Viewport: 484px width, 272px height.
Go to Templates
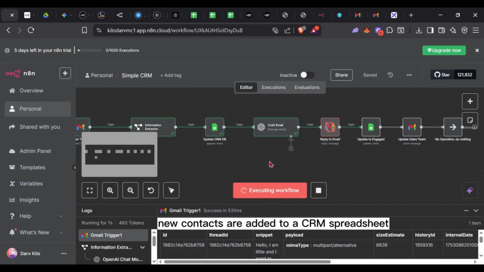(32, 167)
